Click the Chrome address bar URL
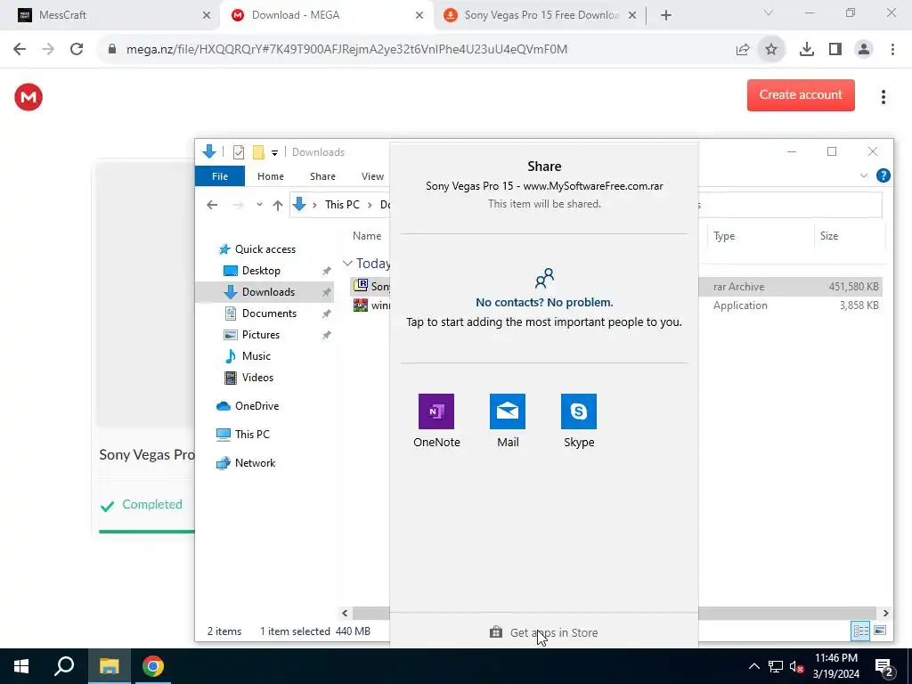The image size is (912, 684). click(x=346, y=50)
